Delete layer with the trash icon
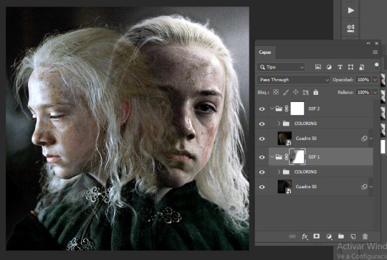The height and width of the screenshot is (260, 387). [x=365, y=236]
